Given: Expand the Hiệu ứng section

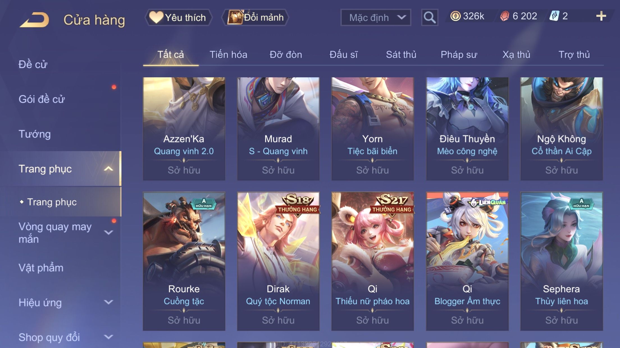Looking at the screenshot, I should [x=108, y=302].
